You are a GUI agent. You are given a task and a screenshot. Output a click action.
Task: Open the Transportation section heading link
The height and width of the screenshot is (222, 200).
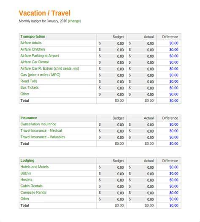click(33, 36)
